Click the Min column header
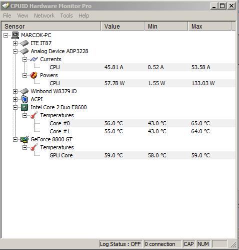 pyautogui.click(x=166, y=27)
